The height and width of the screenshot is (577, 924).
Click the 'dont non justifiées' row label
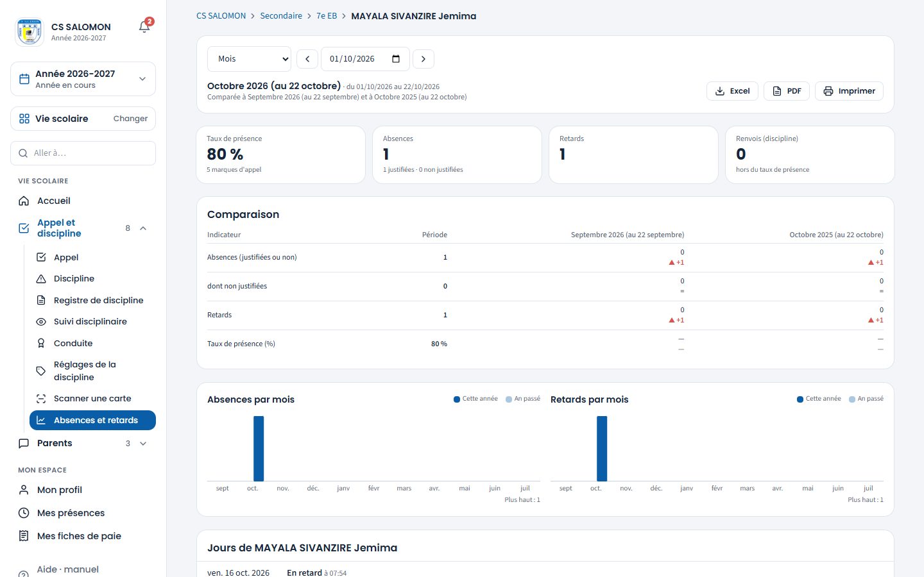[x=237, y=286]
